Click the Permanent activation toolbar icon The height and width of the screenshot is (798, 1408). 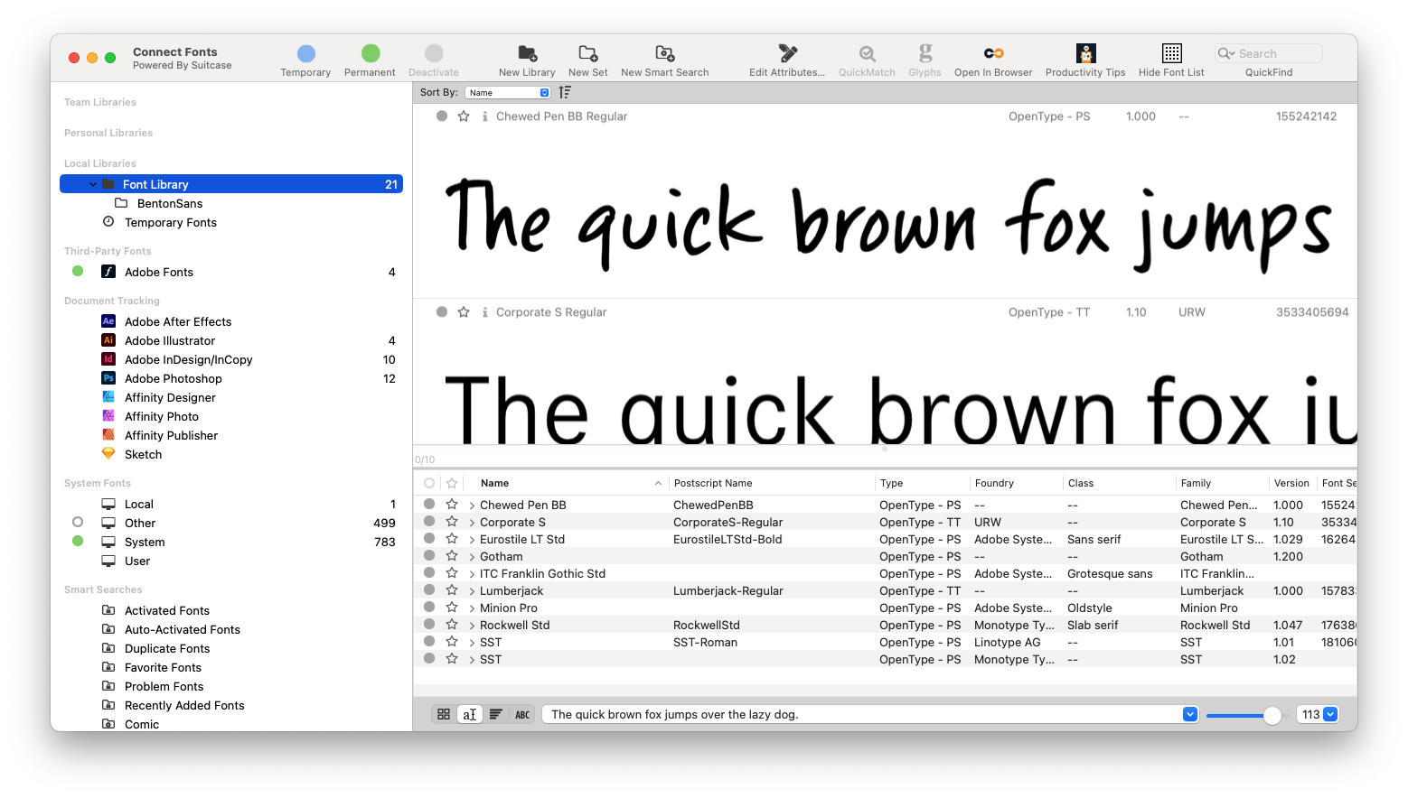(370, 54)
